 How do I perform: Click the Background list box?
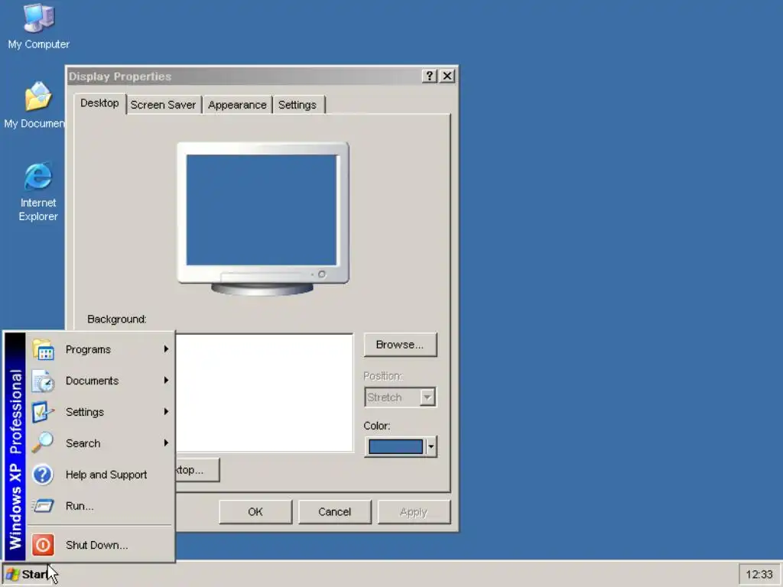coord(265,393)
